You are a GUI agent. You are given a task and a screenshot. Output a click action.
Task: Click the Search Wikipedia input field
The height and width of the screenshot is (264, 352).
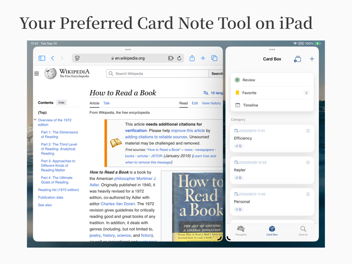click(x=157, y=73)
